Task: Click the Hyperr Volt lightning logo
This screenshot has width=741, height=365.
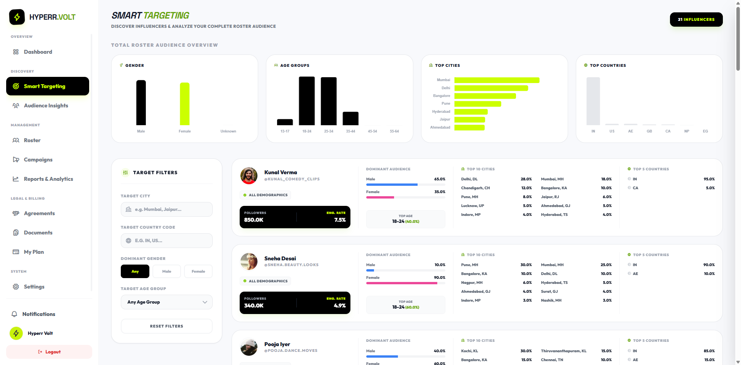Action: 16,333
